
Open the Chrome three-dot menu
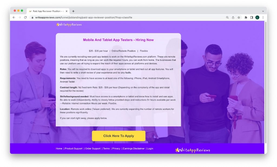(x=263, y=18)
